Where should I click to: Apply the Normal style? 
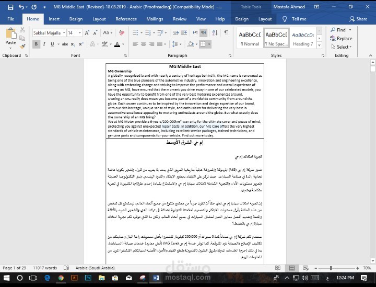(250, 38)
